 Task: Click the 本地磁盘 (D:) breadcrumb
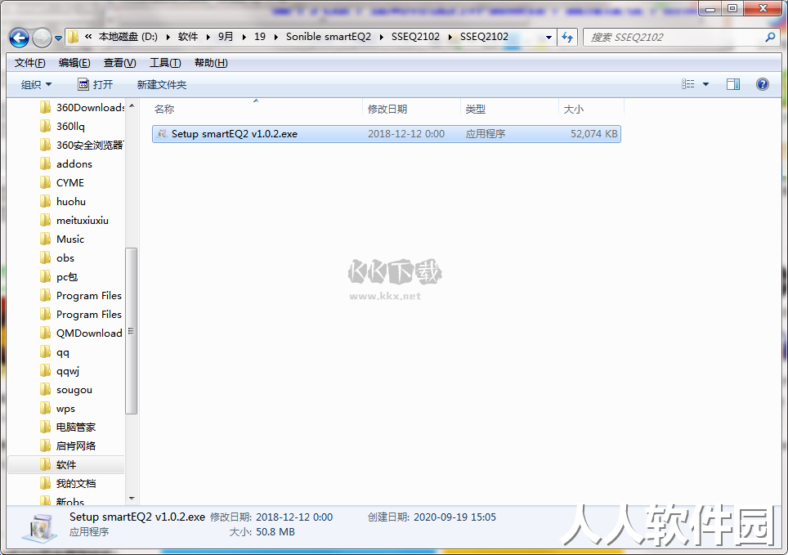[x=128, y=37]
